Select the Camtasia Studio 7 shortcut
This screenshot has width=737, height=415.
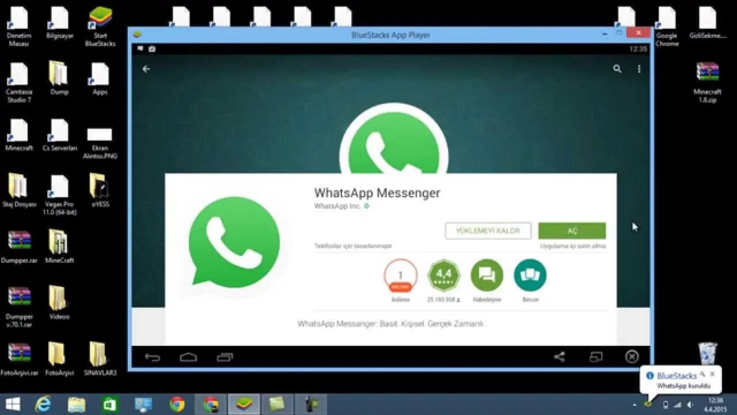18,82
